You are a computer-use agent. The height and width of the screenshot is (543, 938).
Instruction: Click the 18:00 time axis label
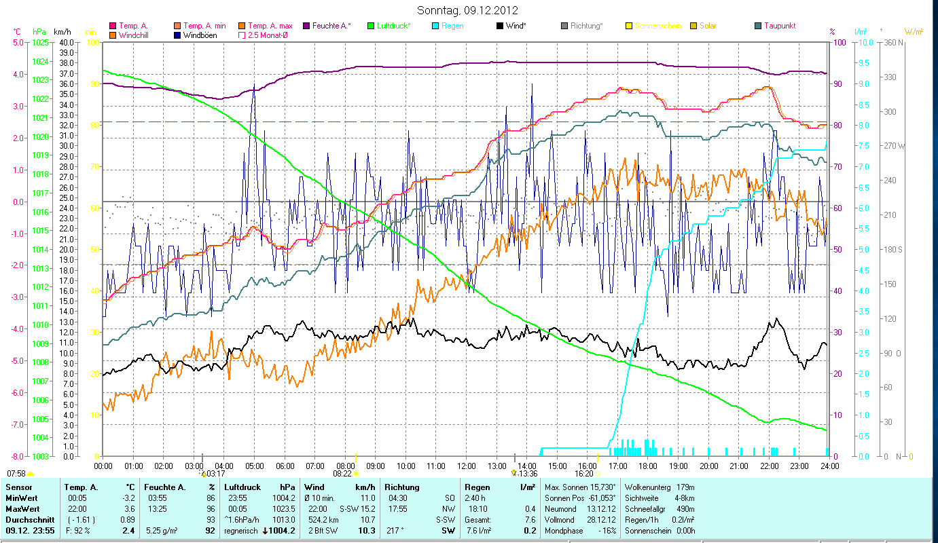coord(648,466)
